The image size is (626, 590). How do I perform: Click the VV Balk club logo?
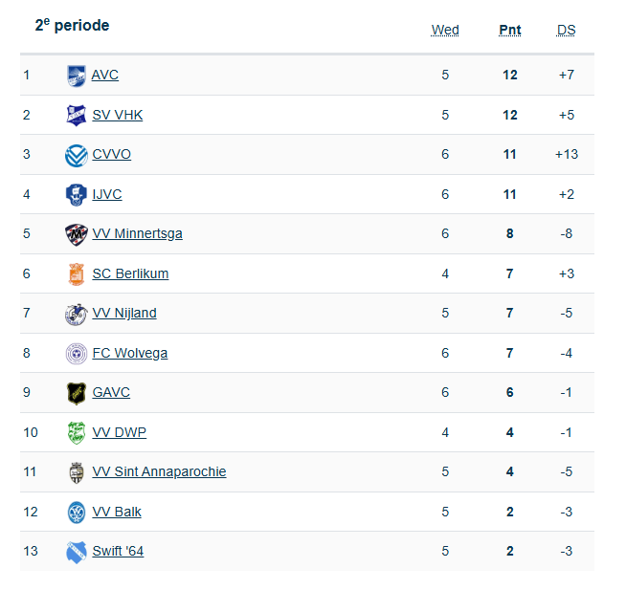coord(76,513)
